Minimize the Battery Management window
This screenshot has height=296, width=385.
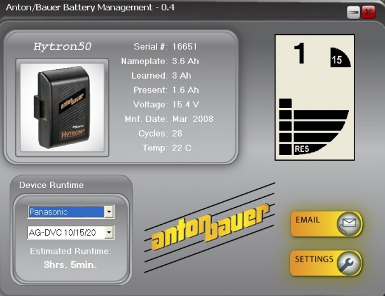(x=353, y=13)
